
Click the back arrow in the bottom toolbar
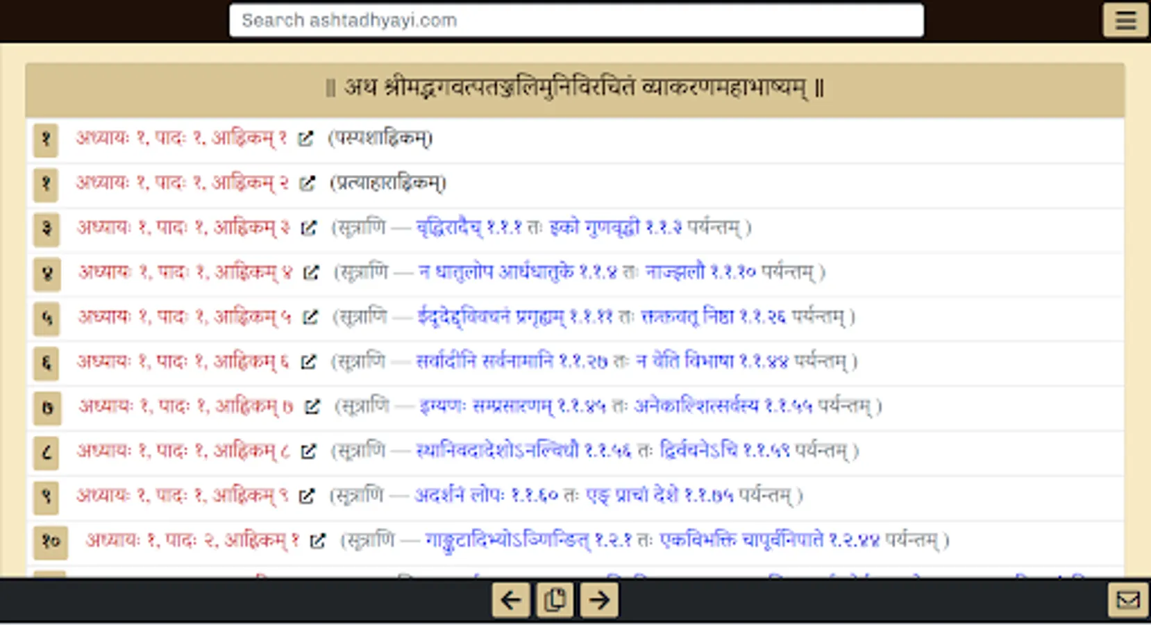point(510,599)
